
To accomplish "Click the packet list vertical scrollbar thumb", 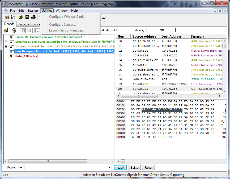I will click(x=224, y=46).
